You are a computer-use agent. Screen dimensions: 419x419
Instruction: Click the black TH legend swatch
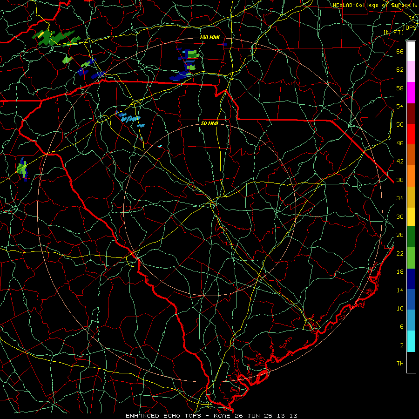click(411, 362)
